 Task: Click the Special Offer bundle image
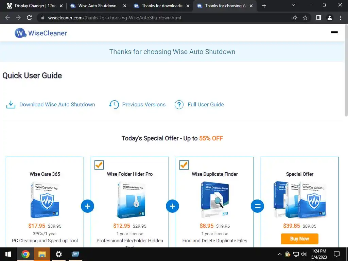point(300,200)
